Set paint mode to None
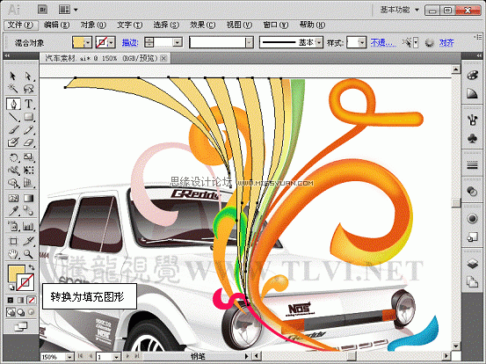486x364 pixels. pos(32,300)
